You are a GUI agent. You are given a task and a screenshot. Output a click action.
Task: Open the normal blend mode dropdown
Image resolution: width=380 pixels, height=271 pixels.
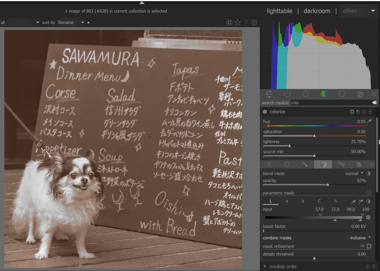pos(354,173)
